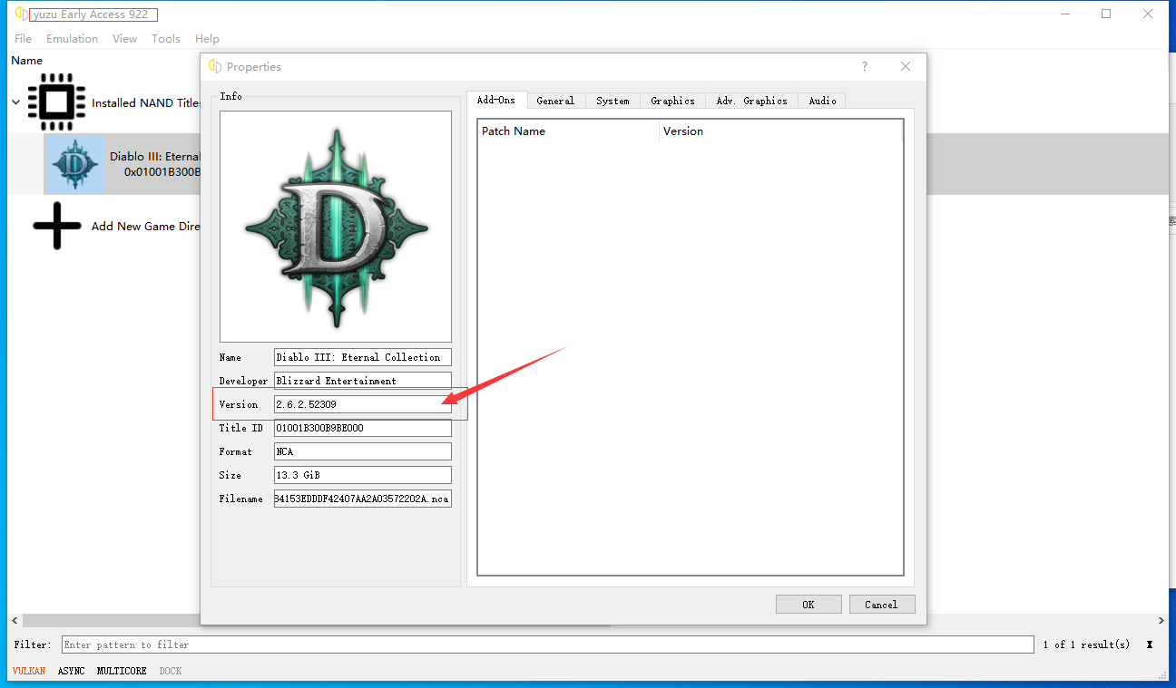Click the filter pattern input field
The height and width of the screenshot is (688, 1176).
click(548, 644)
